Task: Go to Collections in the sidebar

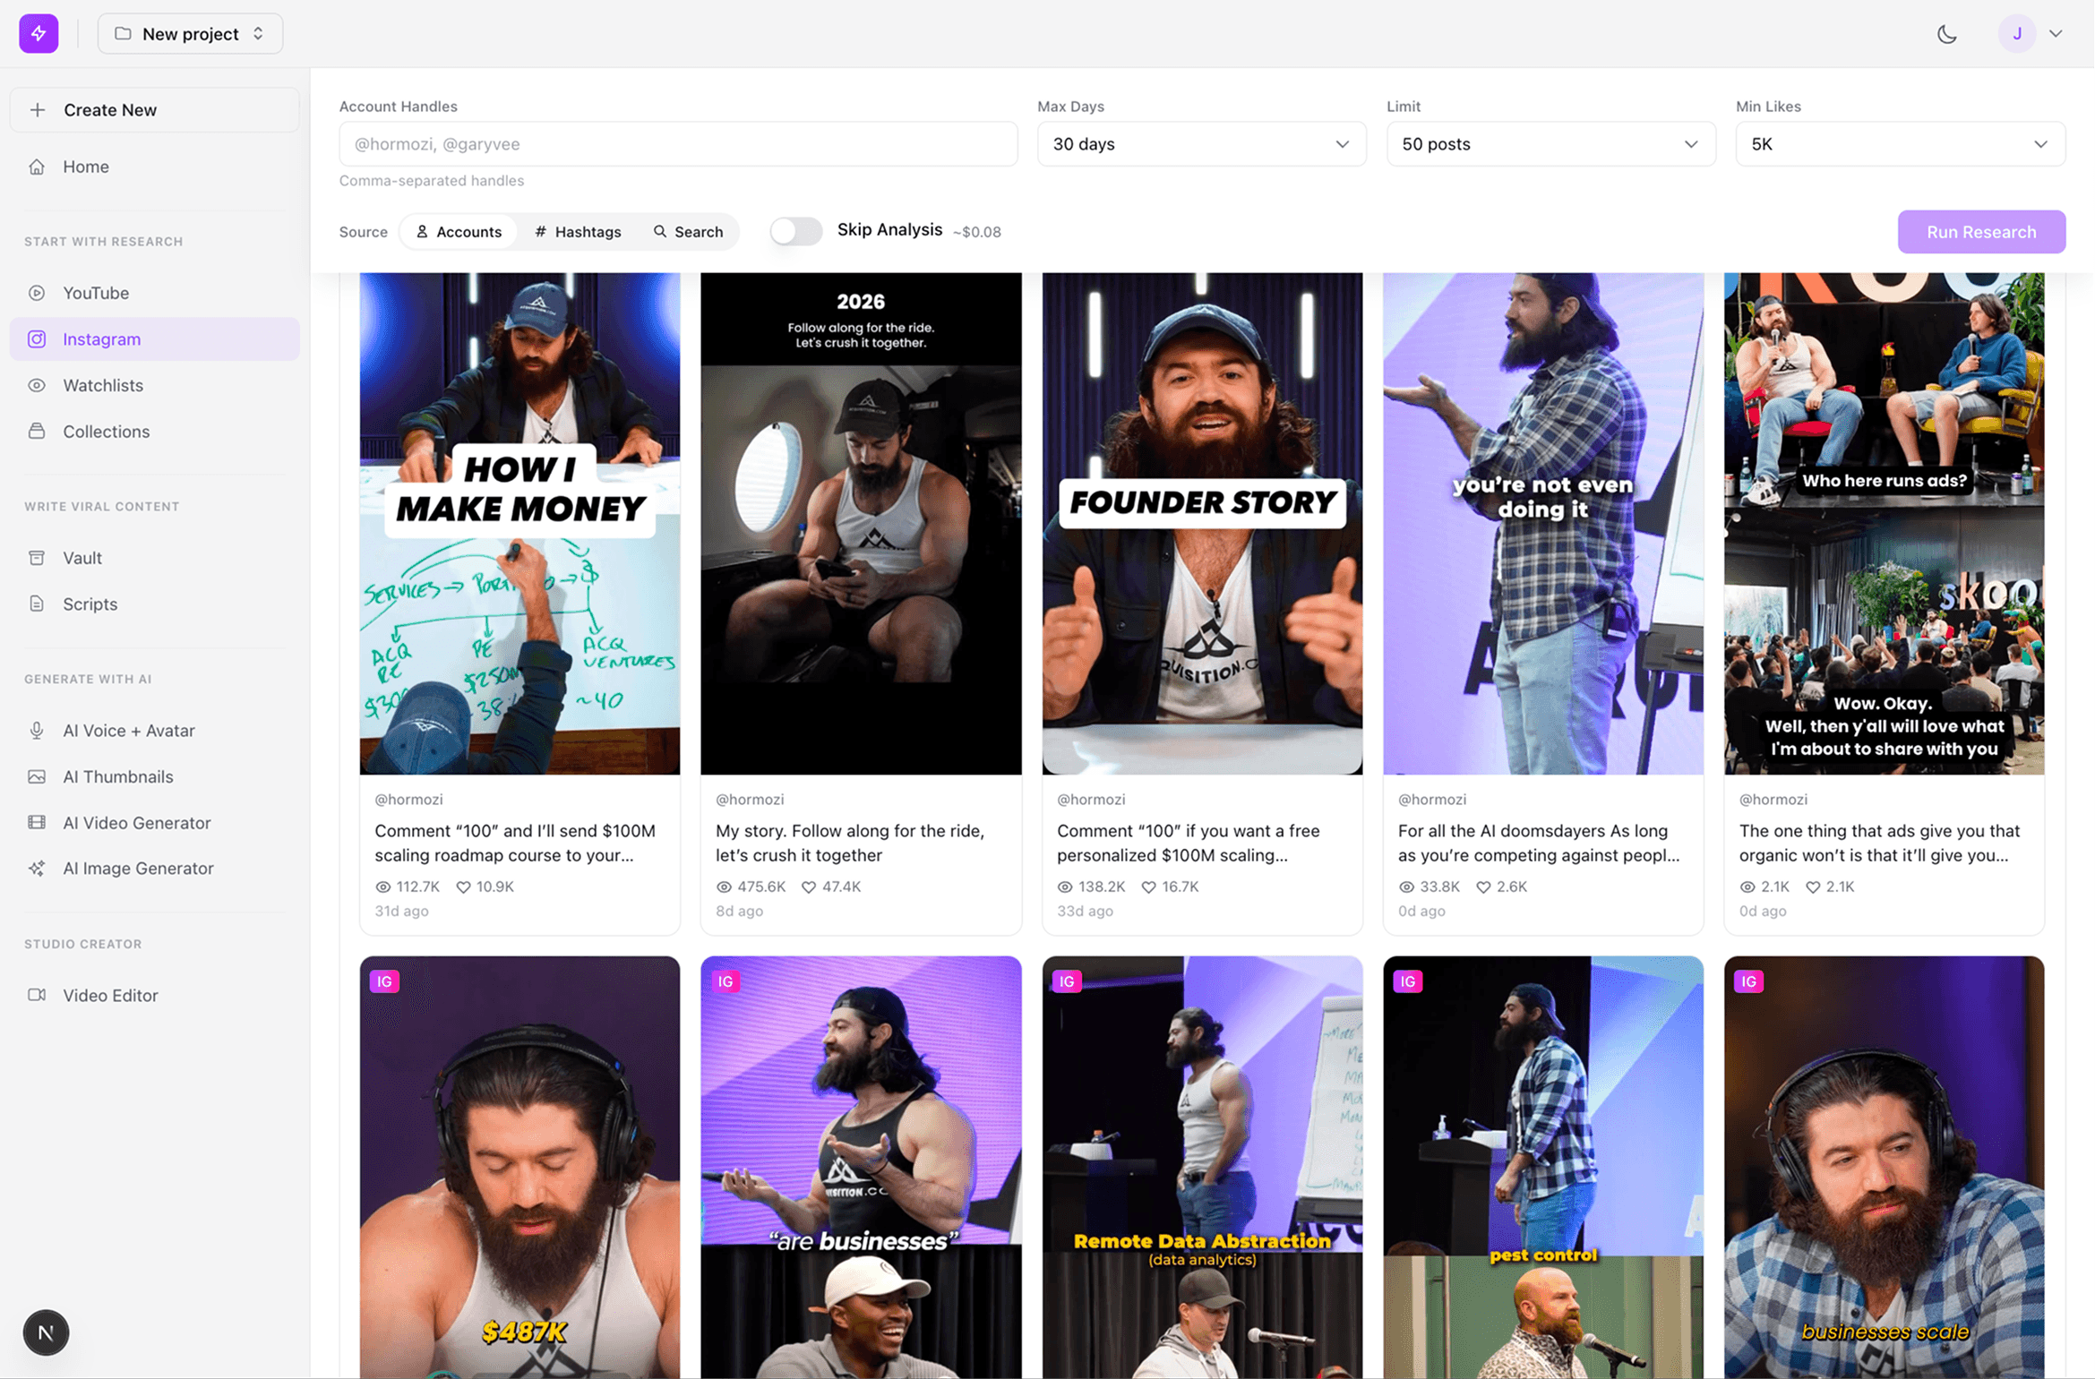Action: 106,432
